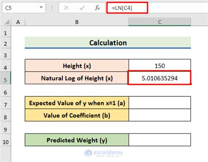Select column A header

point(18,22)
